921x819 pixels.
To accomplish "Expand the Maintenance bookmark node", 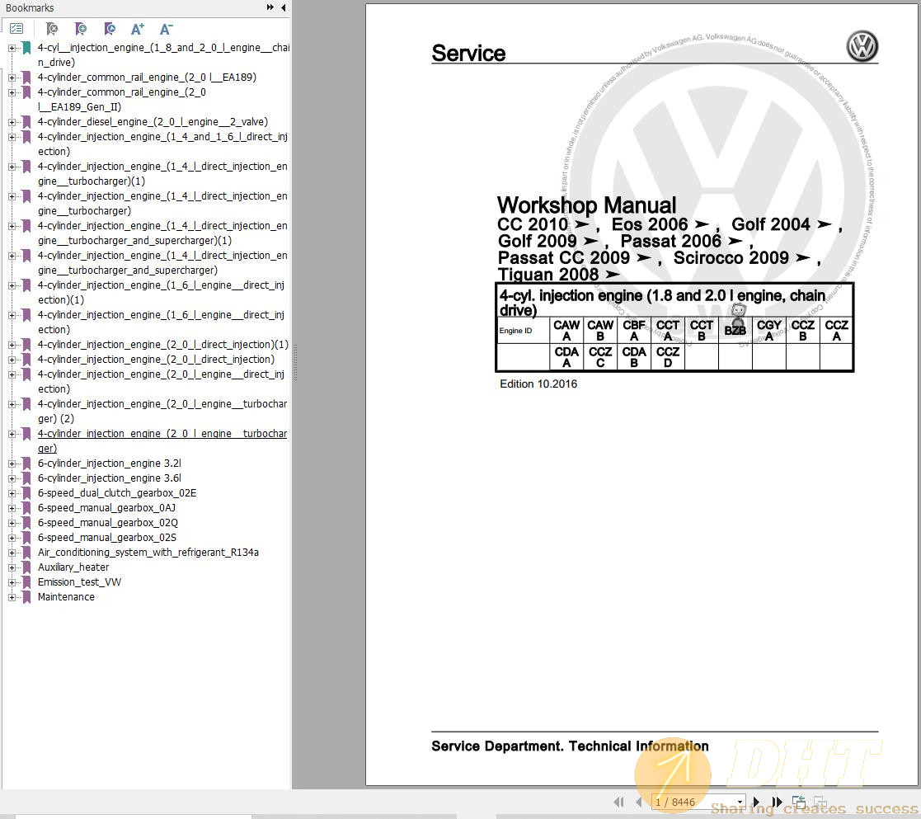I will [12, 597].
